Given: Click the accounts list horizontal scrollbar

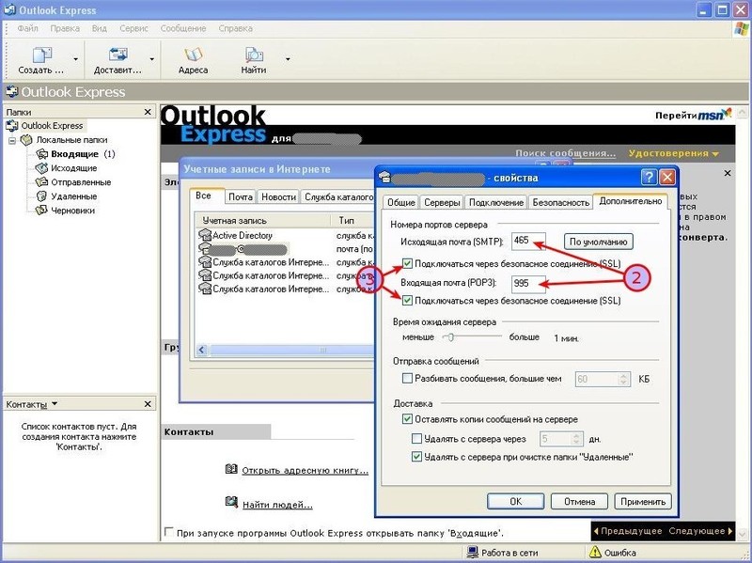Looking at the screenshot, I should [x=286, y=350].
